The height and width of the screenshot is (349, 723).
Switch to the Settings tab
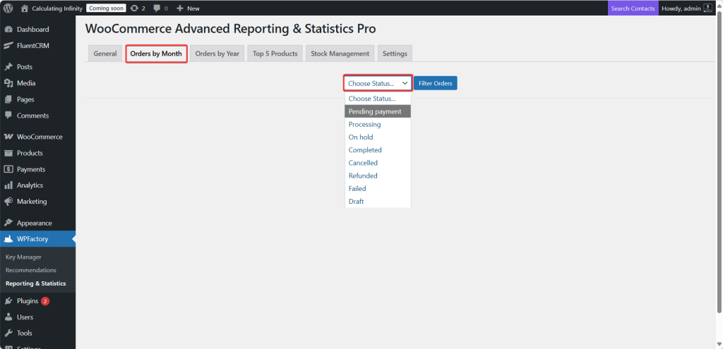pyautogui.click(x=395, y=54)
